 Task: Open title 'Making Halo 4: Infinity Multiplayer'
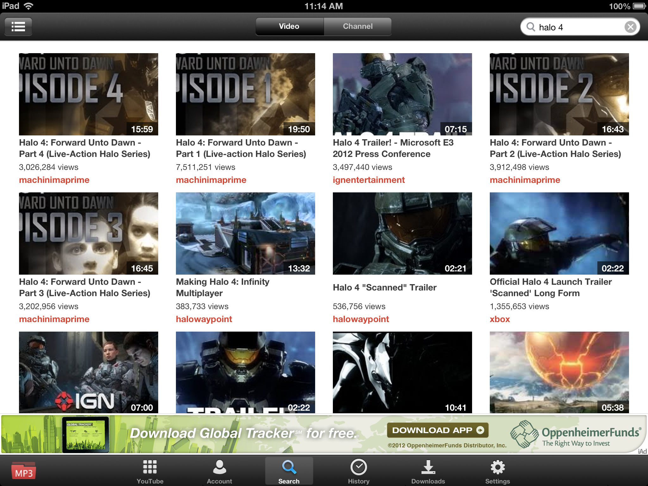pos(223,287)
